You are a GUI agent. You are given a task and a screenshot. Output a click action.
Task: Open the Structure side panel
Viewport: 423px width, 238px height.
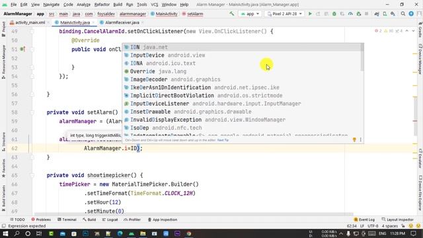coord(3,141)
